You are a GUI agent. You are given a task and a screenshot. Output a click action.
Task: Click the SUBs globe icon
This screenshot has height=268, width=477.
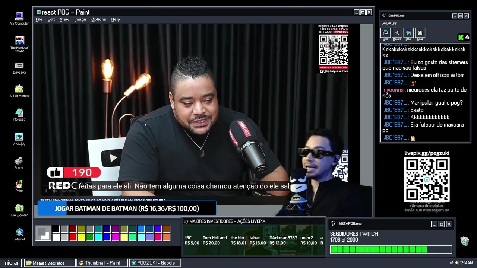pos(408,33)
